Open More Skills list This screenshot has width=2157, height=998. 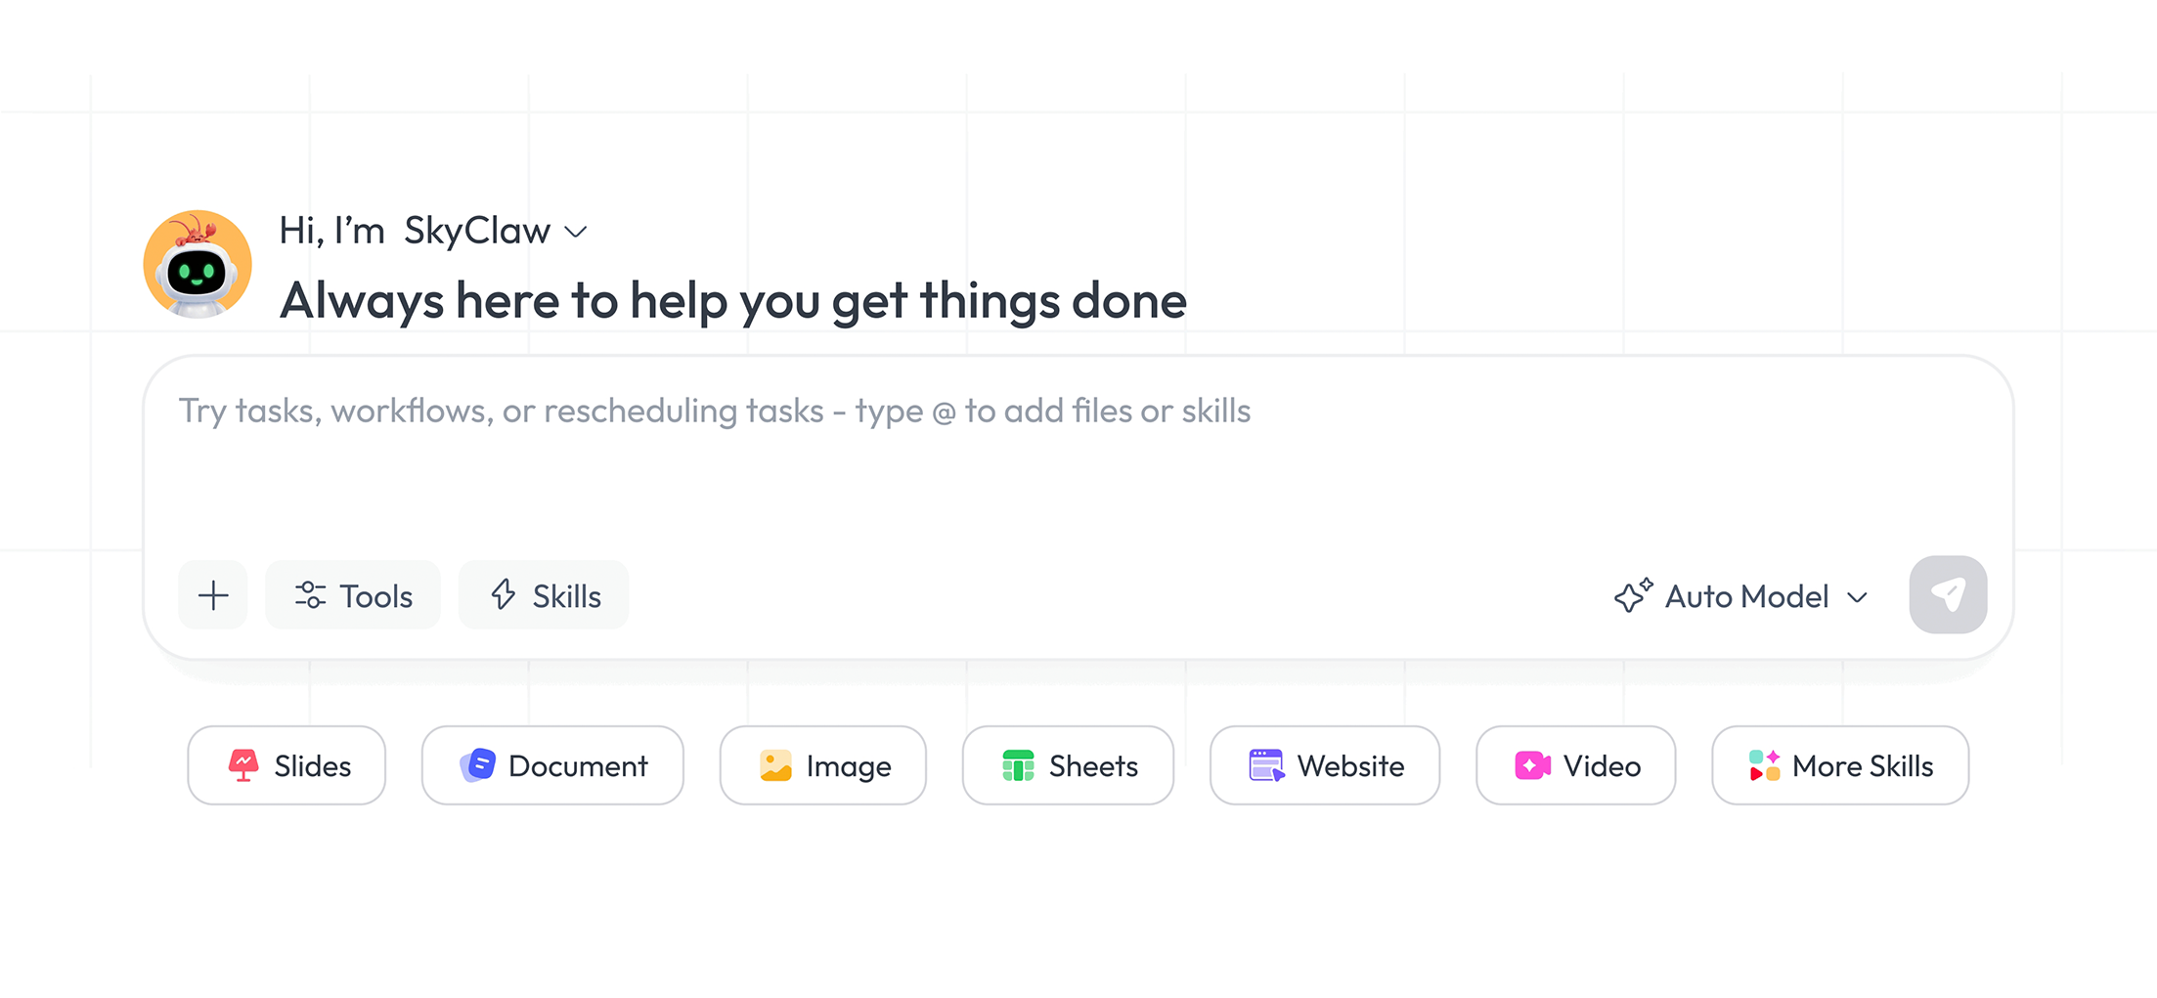1840,765
